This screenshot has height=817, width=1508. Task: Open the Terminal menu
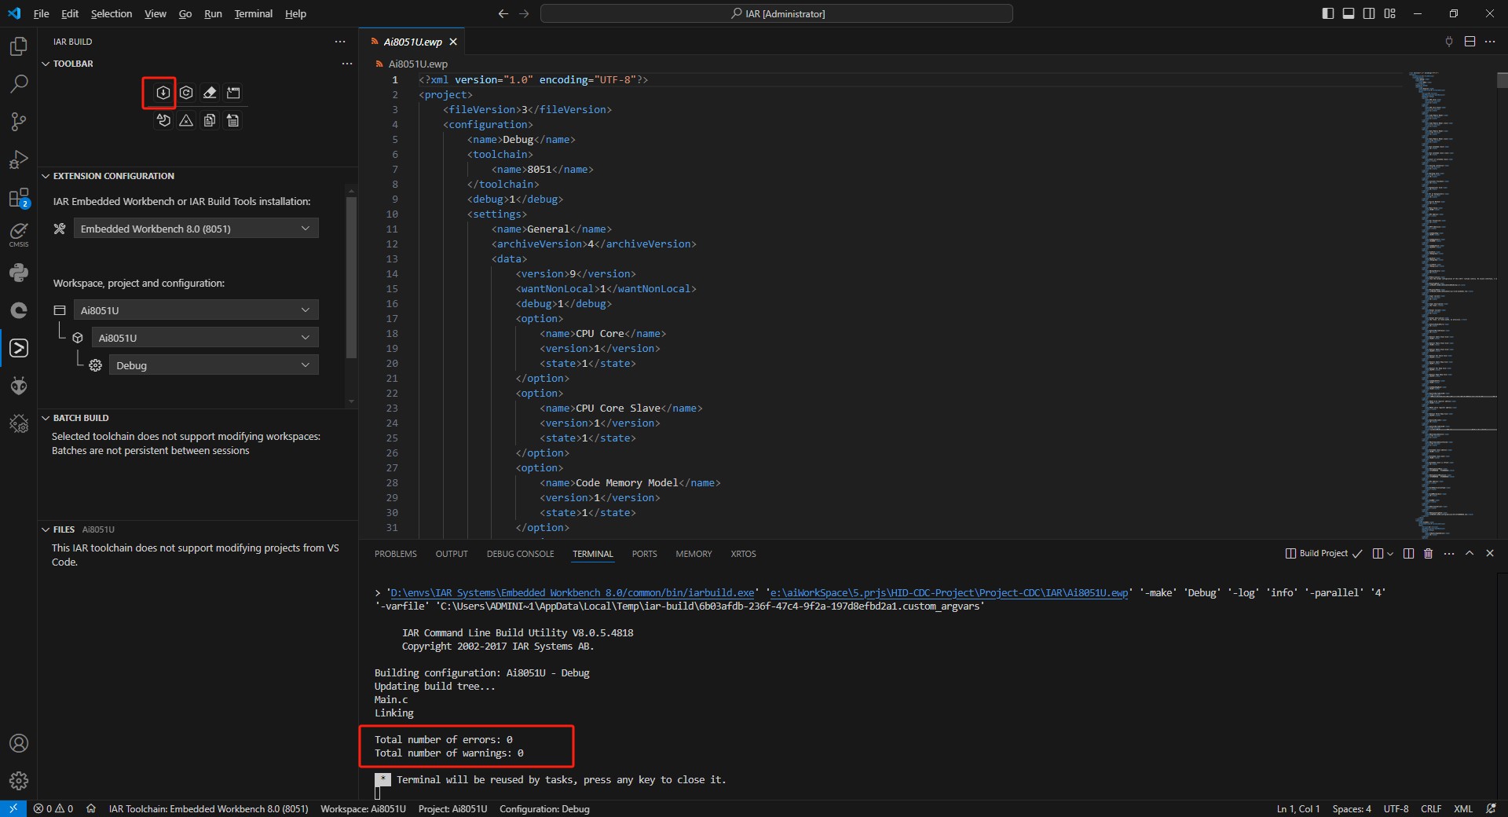click(253, 13)
